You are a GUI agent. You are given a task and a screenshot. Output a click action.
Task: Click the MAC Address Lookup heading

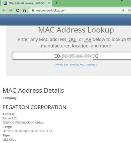point(76,30)
